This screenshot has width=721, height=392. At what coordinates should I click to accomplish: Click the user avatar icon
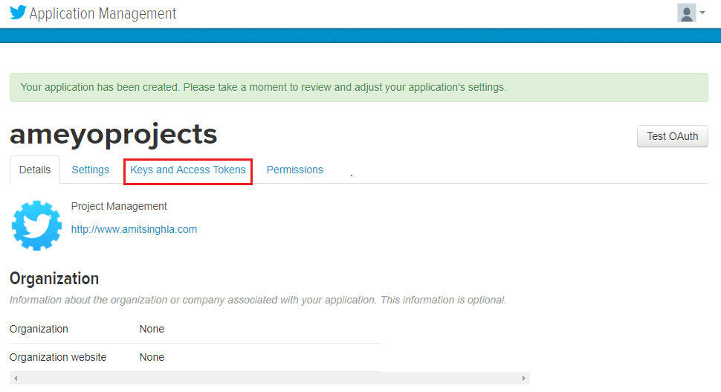[x=686, y=13]
